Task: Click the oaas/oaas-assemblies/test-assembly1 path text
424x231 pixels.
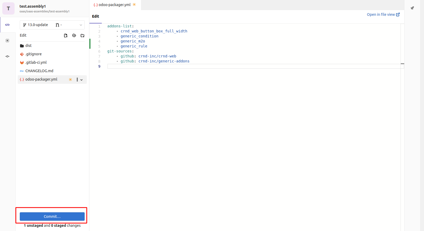Action: (x=45, y=11)
